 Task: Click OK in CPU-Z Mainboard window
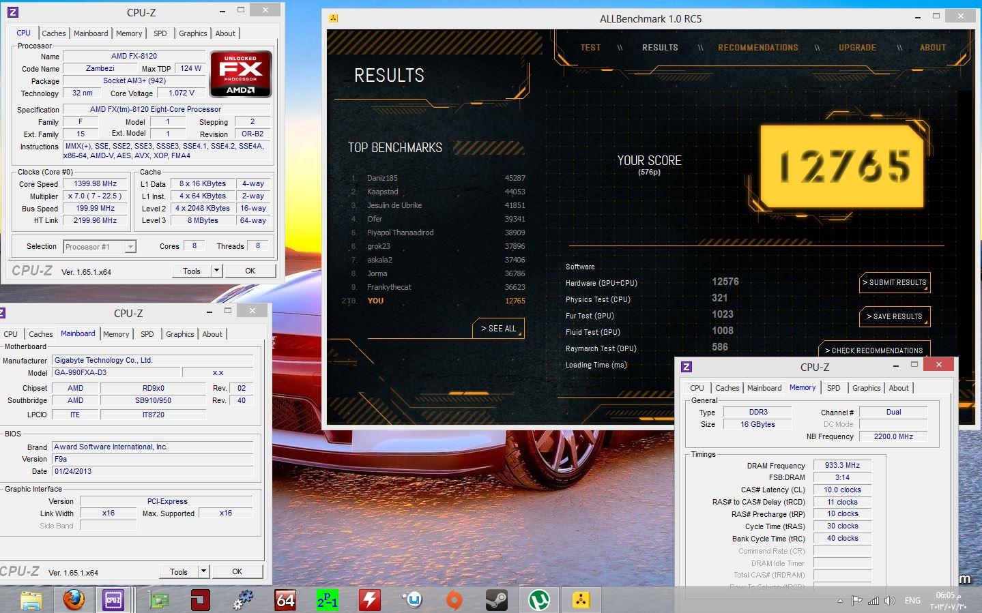[237, 571]
